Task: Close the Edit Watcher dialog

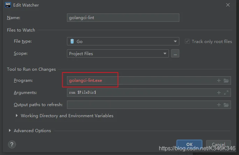Action: pyautogui.click(x=228, y=5)
